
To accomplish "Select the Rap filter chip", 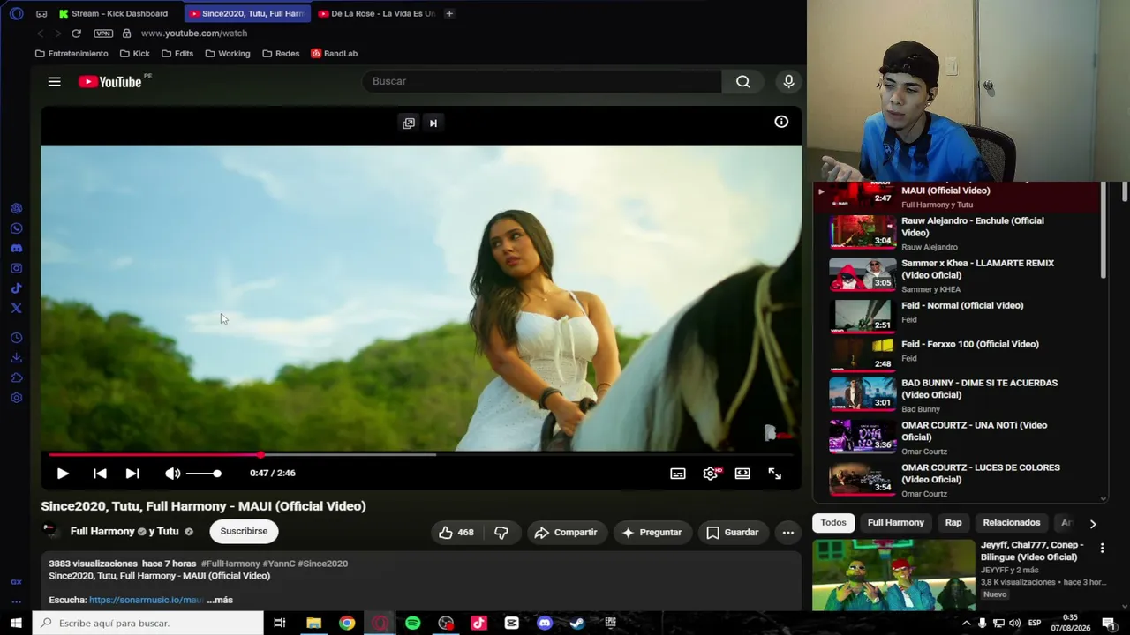I will pos(953,523).
